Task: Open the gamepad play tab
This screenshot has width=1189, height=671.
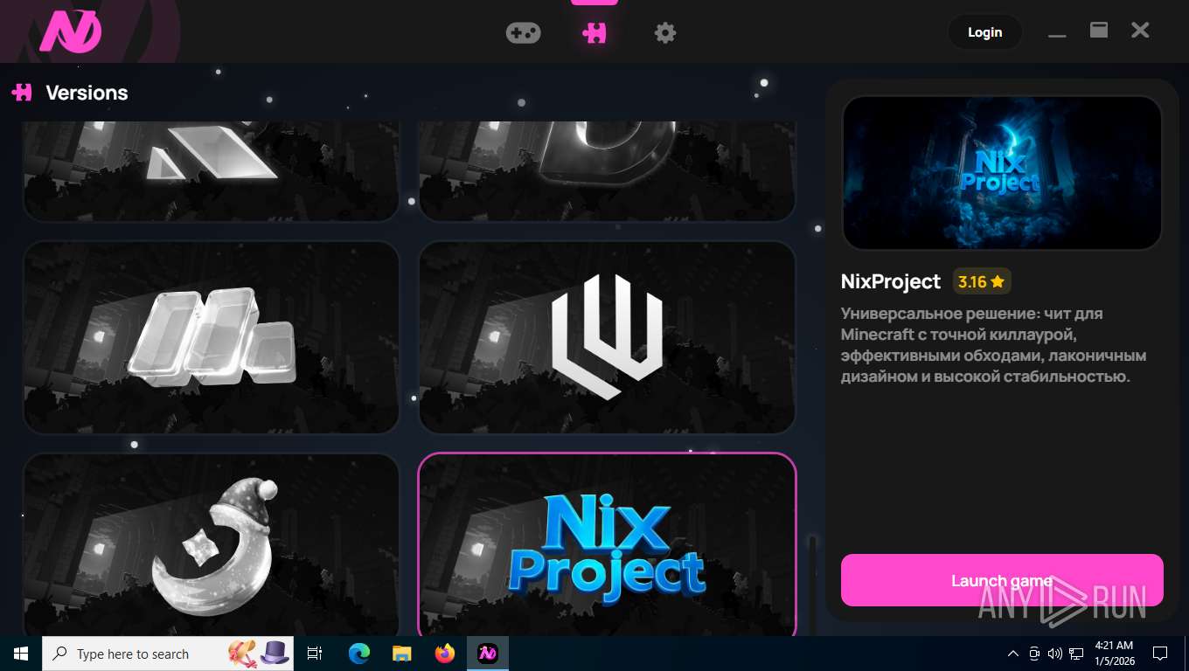Action: tap(523, 33)
